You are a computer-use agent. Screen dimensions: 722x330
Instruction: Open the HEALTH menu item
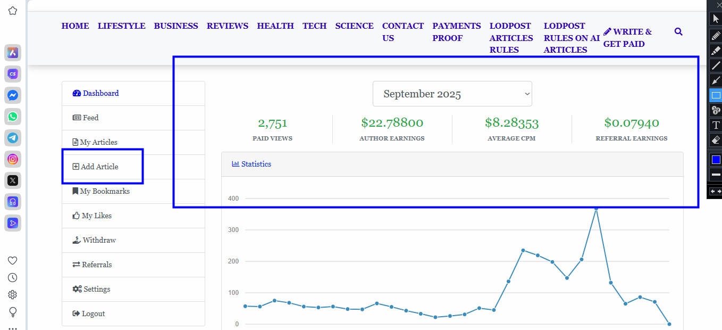[x=275, y=26]
